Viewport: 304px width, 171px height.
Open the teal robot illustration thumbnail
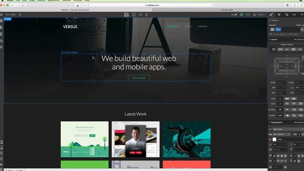[x=187, y=139]
